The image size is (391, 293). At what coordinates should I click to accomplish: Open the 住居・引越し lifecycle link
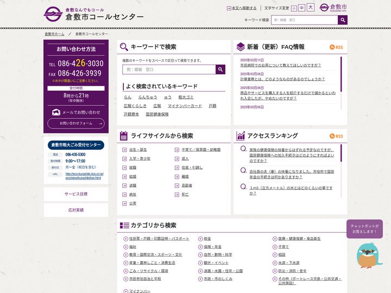coord(192,168)
